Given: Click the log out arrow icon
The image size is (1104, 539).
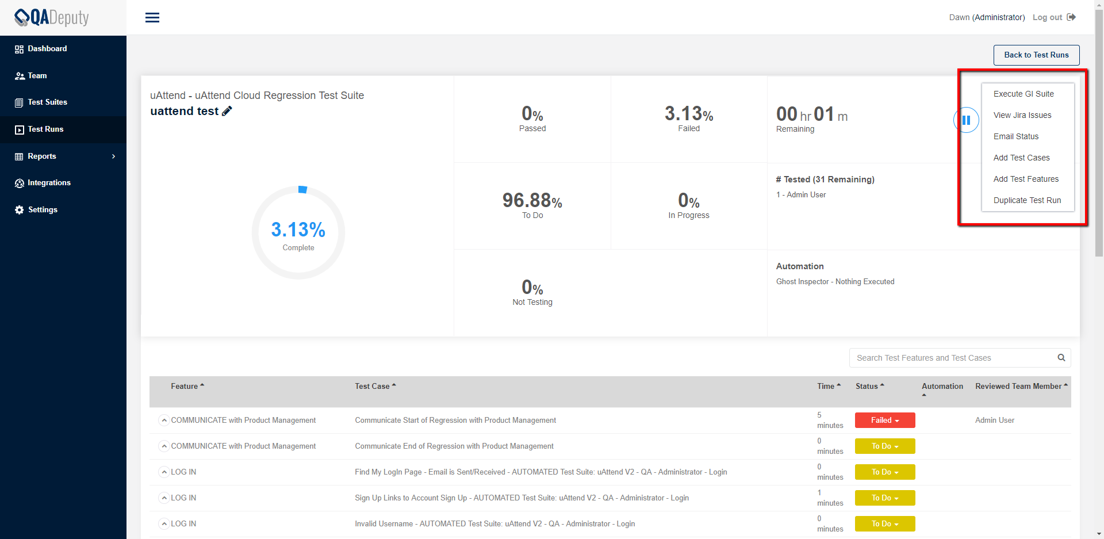Looking at the screenshot, I should (x=1071, y=17).
